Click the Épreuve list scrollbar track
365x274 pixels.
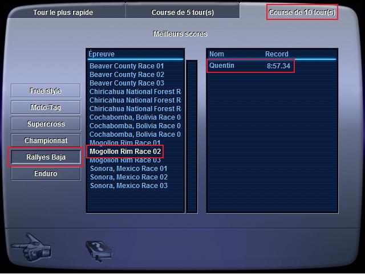(x=192, y=136)
